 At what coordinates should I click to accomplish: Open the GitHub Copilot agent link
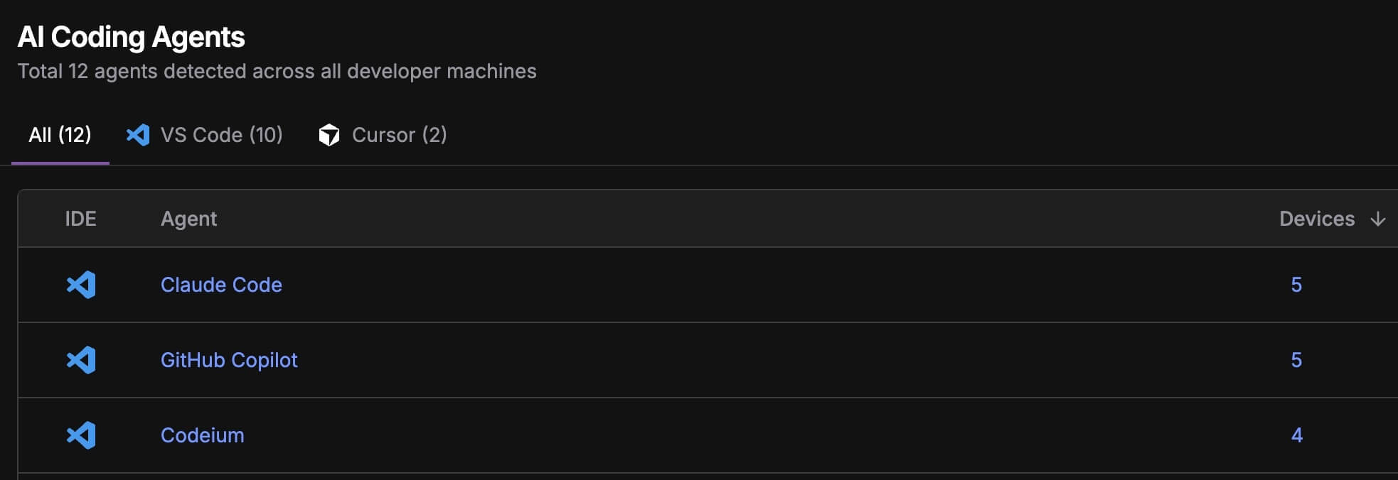(x=229, y=360)
